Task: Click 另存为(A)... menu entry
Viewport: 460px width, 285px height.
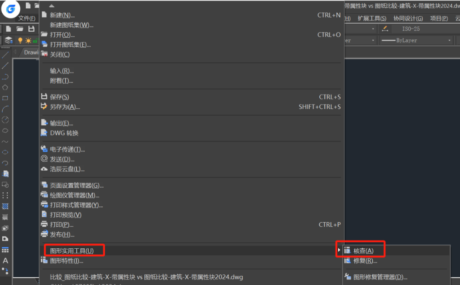Action: (x=65, y=107)
